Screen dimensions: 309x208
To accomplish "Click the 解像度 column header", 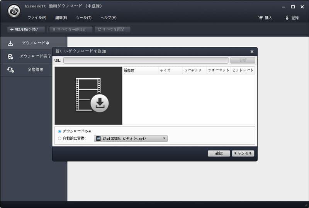I will [140, 70].
